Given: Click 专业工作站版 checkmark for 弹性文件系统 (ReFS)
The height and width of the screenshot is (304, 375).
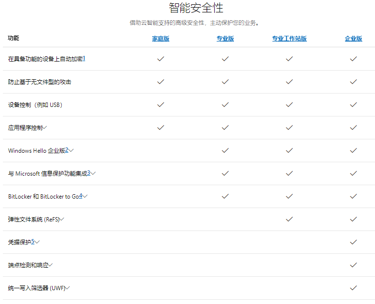Looking at the screenshot, I should (x=289, y=219).
